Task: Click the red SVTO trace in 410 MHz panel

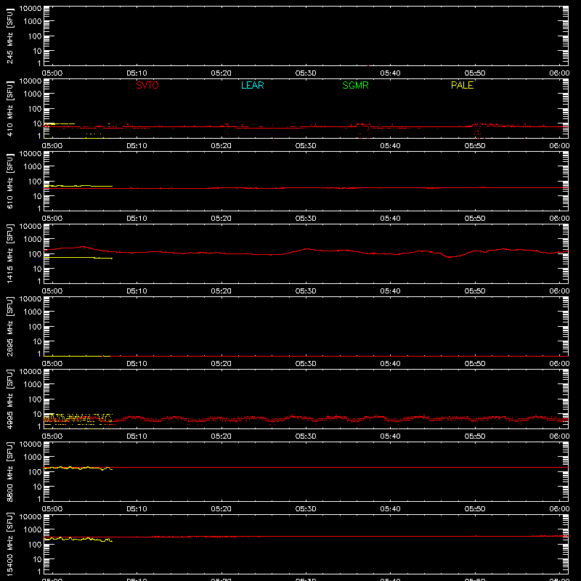Action: pos(306,126)
